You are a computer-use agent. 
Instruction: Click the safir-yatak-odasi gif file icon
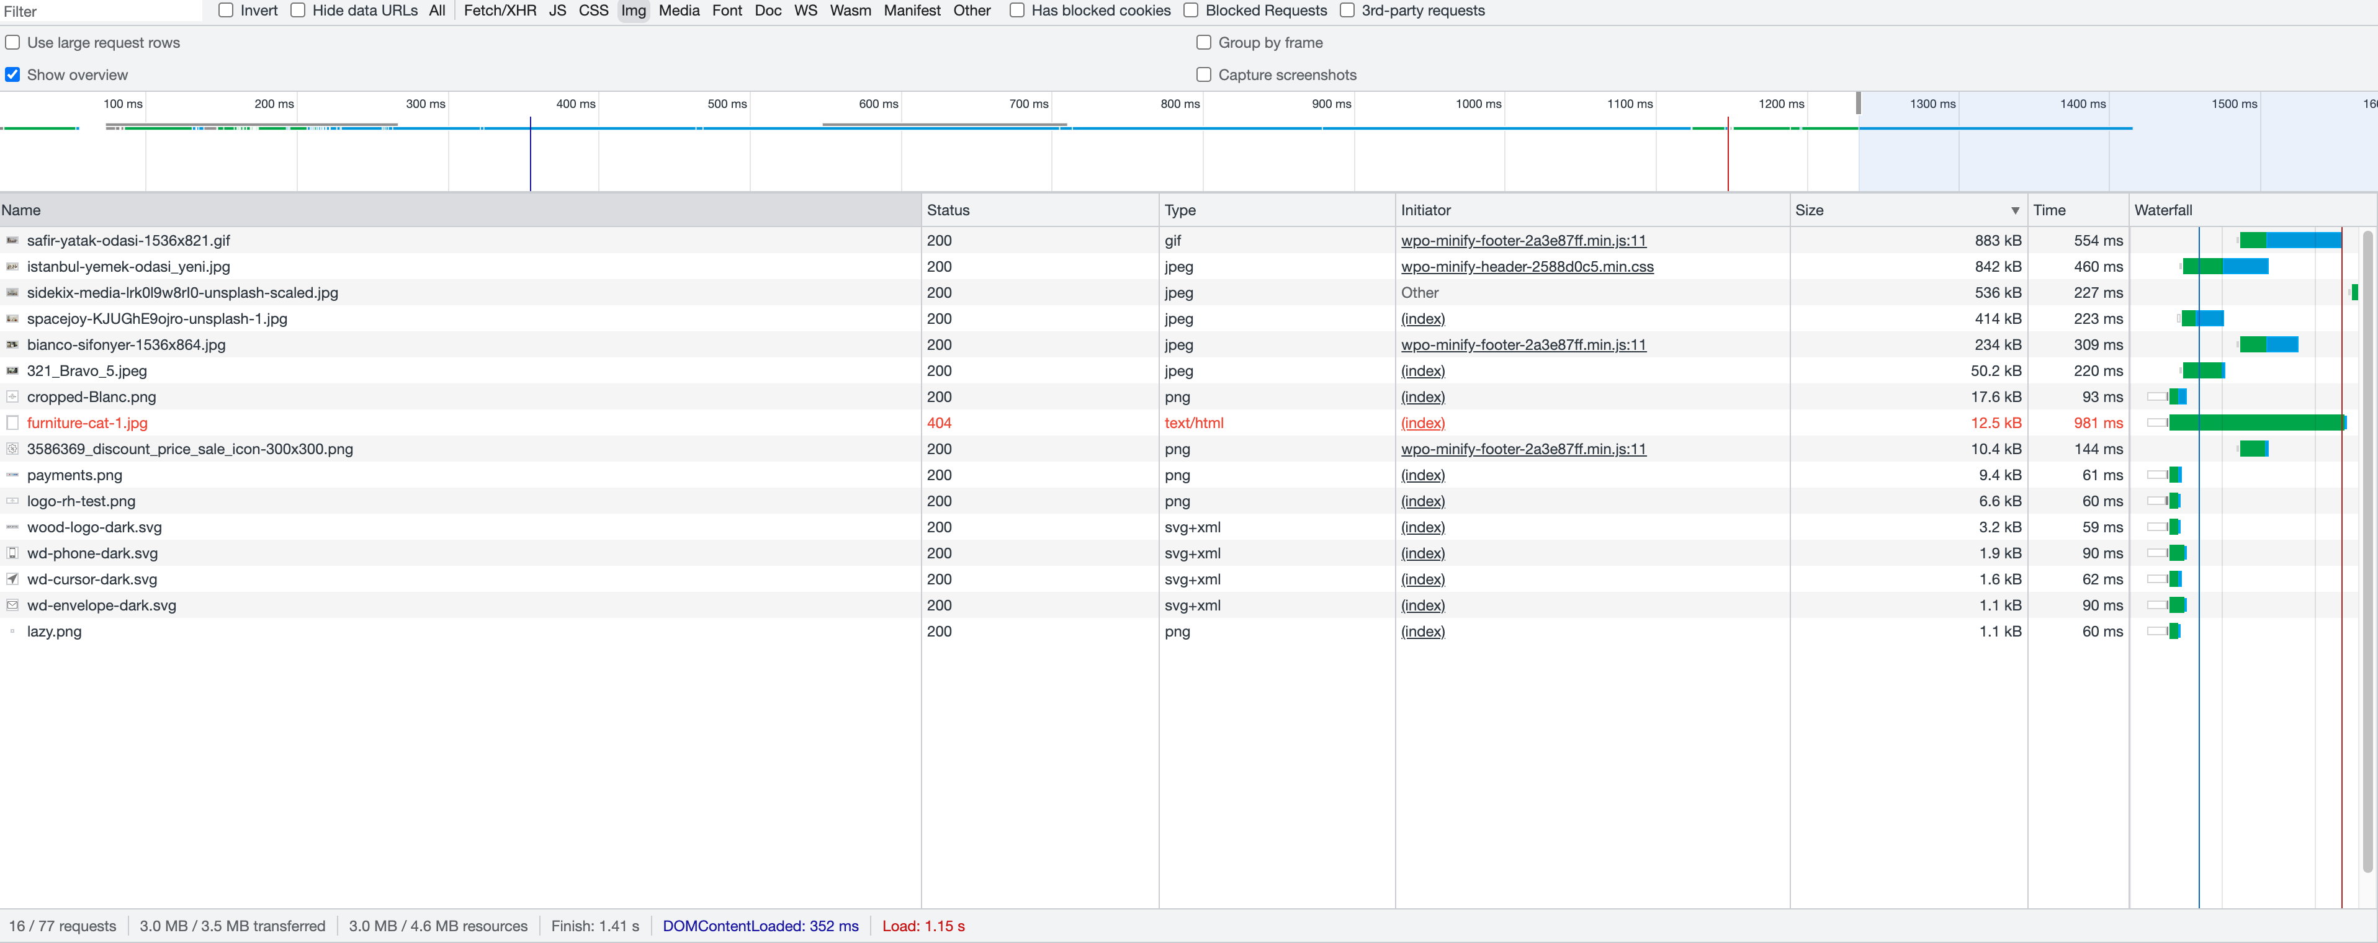12,240
